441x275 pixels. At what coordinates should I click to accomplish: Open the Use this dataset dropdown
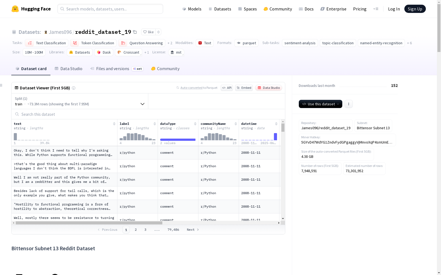[x=321, y=104]
